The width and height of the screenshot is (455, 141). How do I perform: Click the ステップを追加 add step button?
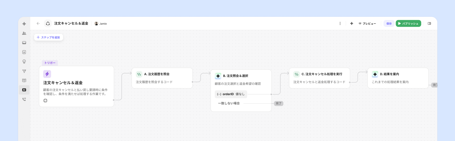click(x=48, y=37)
